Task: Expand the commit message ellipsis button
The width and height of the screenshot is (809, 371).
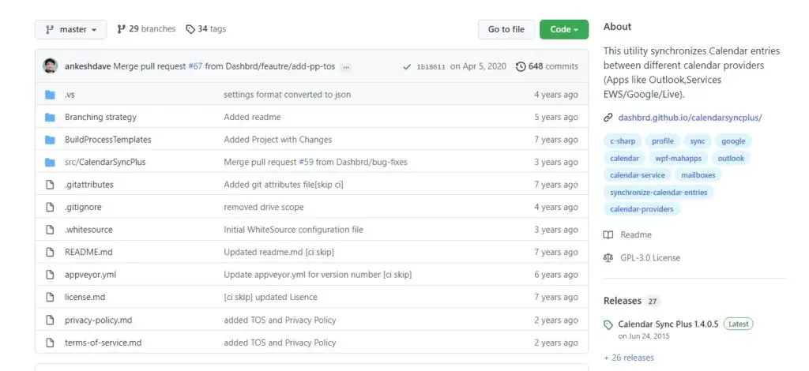Action: pyautogui.click(x=346, y=66)
